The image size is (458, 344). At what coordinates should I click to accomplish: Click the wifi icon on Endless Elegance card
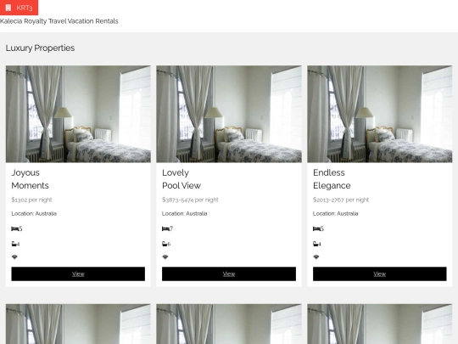[x=316, y=257]
